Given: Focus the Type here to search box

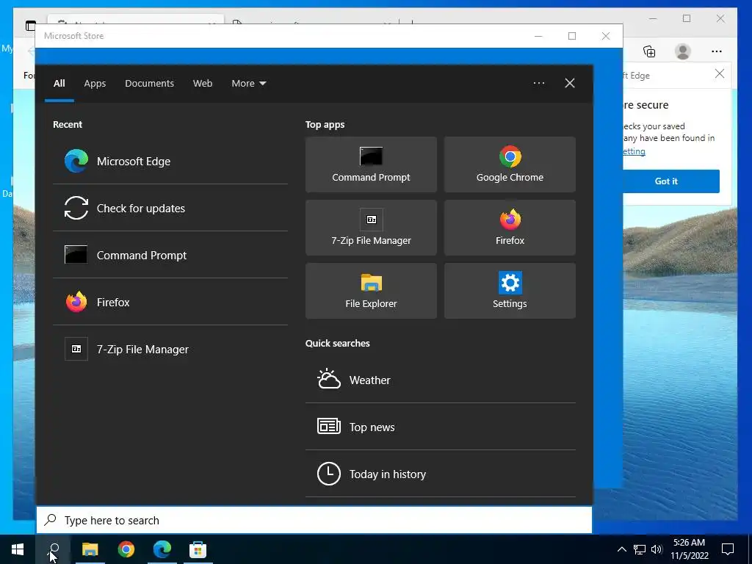Looking at the screenshot, I should [314, 521].
